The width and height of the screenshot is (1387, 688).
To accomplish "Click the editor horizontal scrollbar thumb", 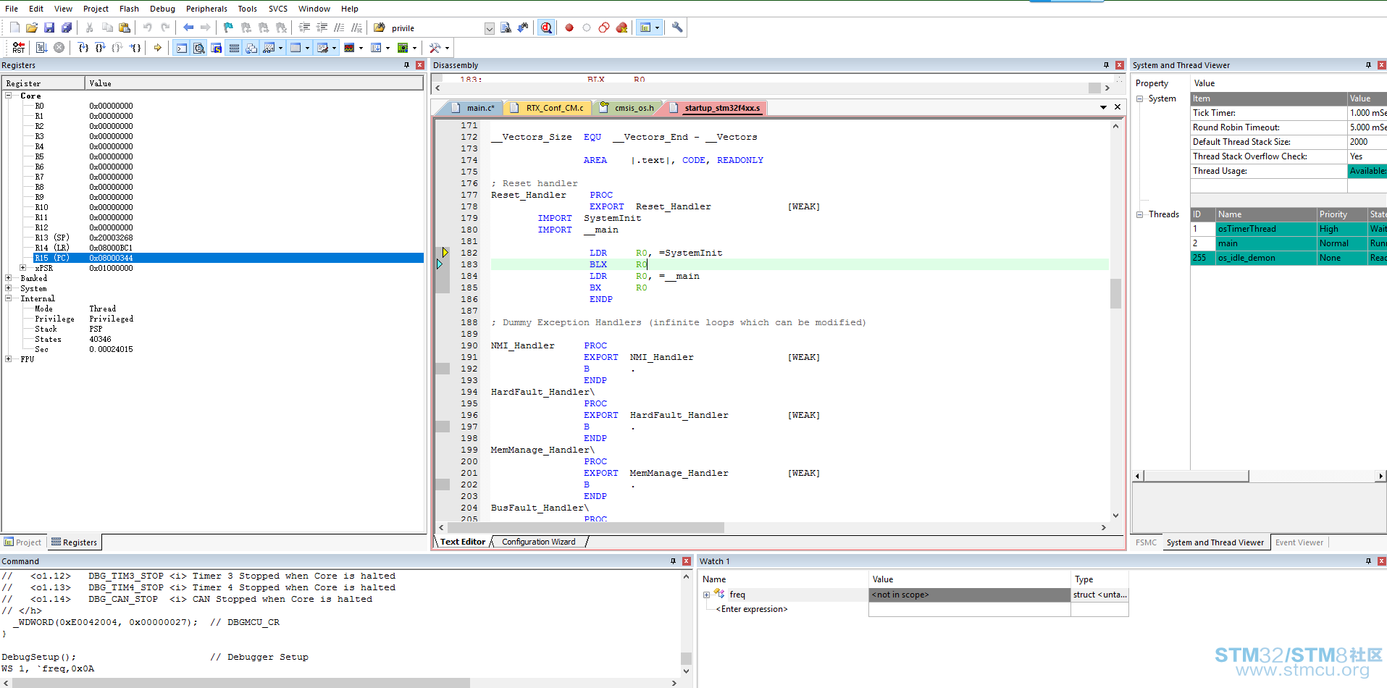I will coord(585,527).
